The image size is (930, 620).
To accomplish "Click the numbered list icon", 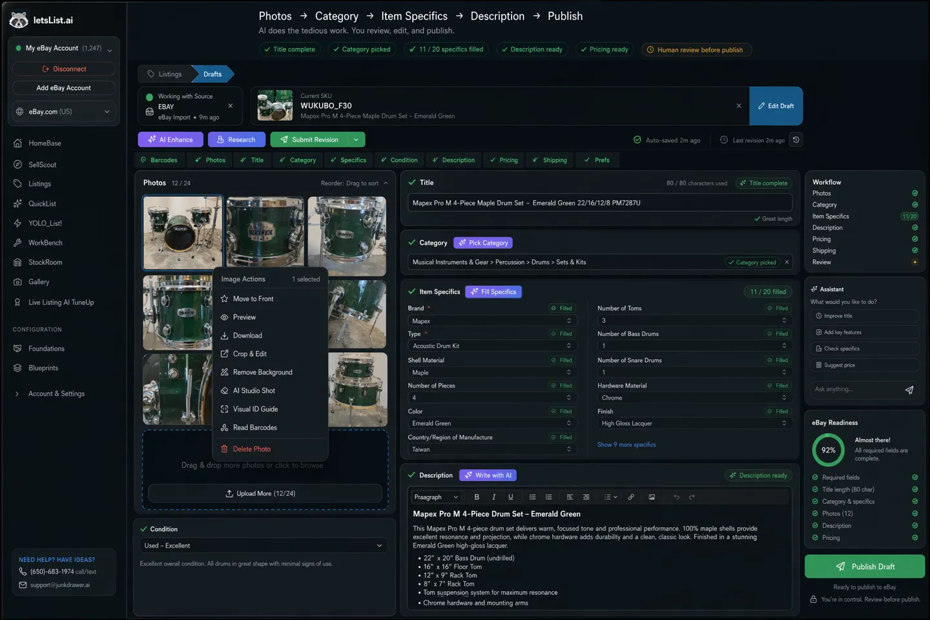I will [x=548, y=497].
